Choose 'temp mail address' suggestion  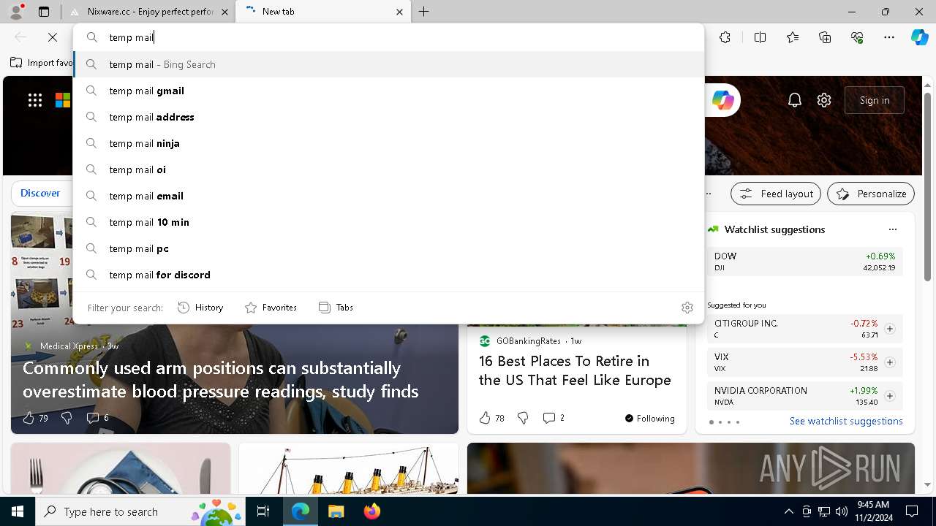[389, 117]
